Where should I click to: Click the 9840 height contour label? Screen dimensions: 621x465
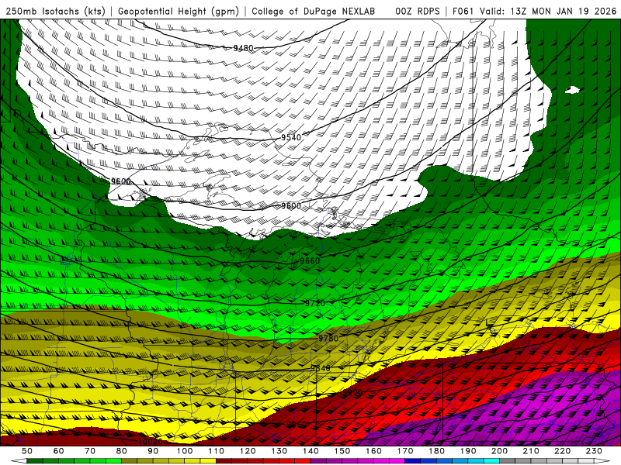coord(320,368)
